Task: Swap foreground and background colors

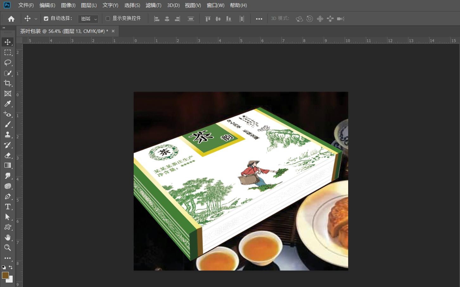Action: point(11,267)
